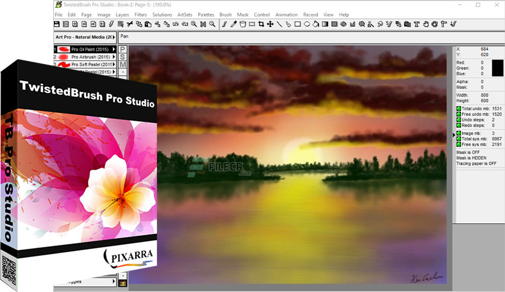Collapse the info panel via left-edge arrow
505x292 pixels.
pyautogui.click(x=454, y=135)
